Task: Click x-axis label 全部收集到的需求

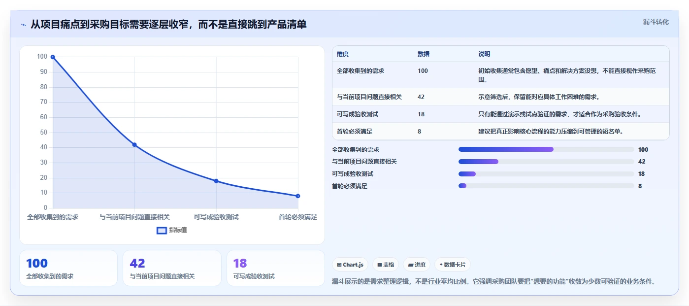Action: click(53, 217)
